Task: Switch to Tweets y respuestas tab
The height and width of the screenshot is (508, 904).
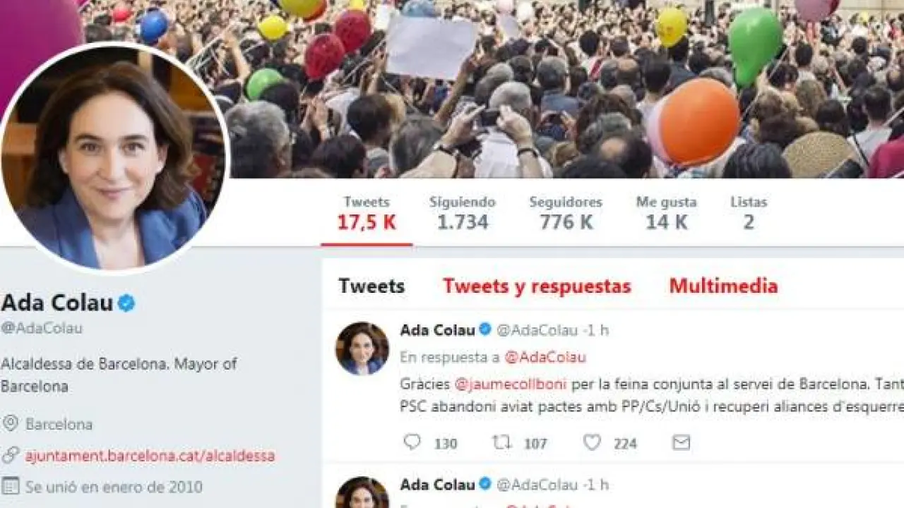Action: (537, 286)
